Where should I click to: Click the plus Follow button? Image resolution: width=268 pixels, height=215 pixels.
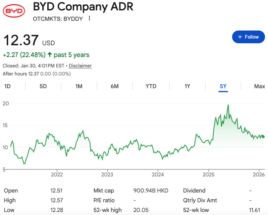248,37
